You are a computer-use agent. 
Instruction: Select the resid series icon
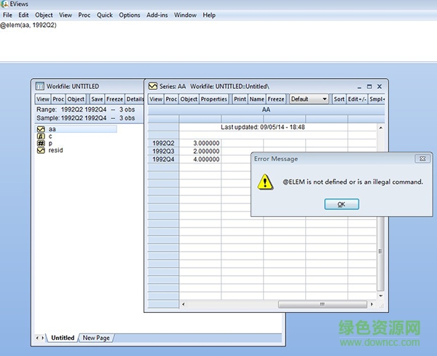[x=41, y=150]
